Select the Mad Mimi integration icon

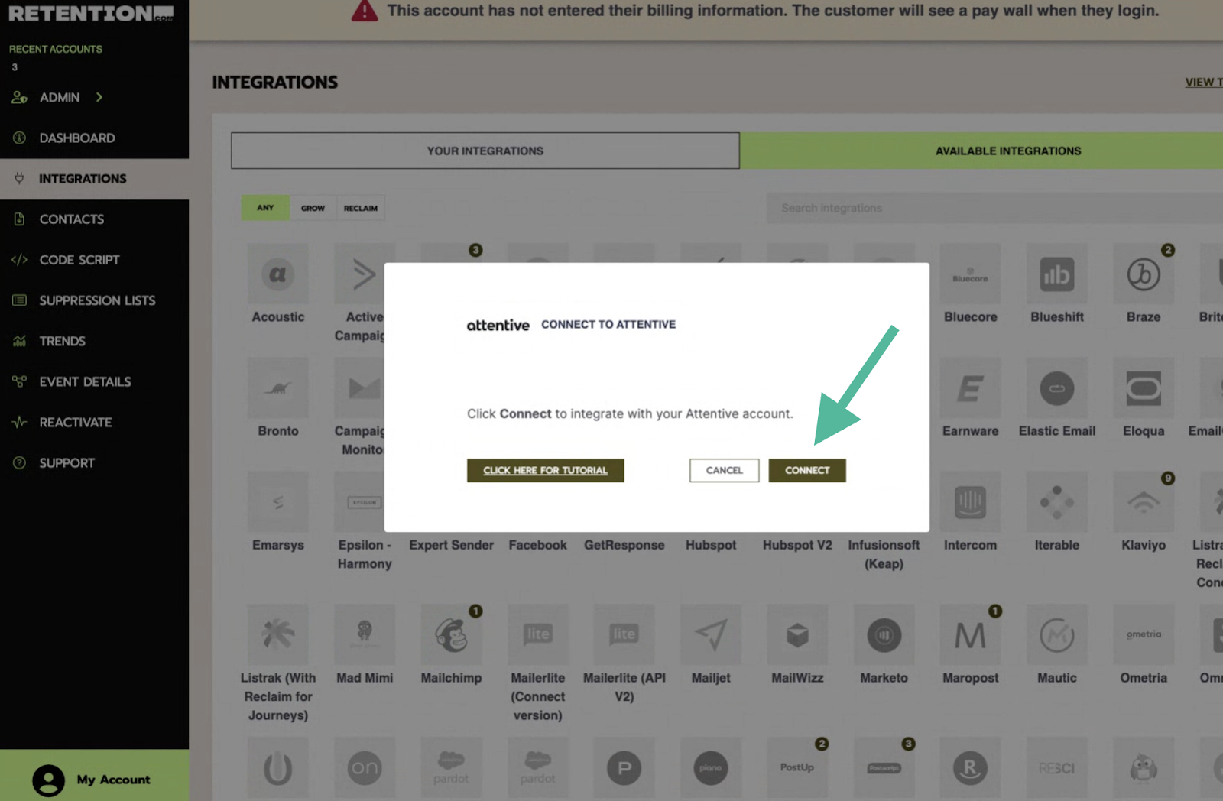coord(365,634)
